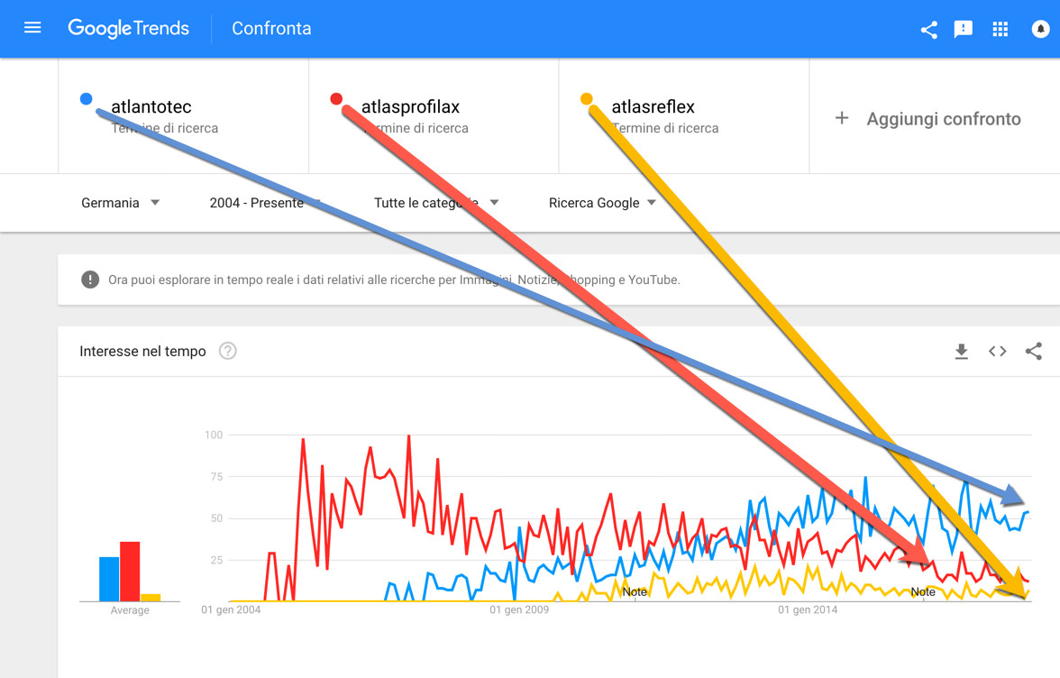Viewport: 1060px width, 678px height.
Task: Open the 2004 - Presente time range
Action: coord(263,203)
